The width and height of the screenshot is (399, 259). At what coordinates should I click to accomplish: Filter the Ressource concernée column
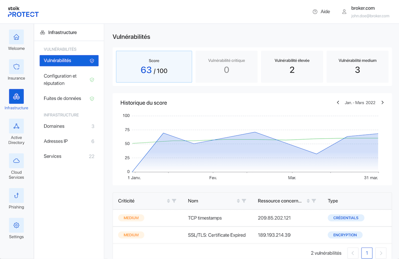(314, 201)
